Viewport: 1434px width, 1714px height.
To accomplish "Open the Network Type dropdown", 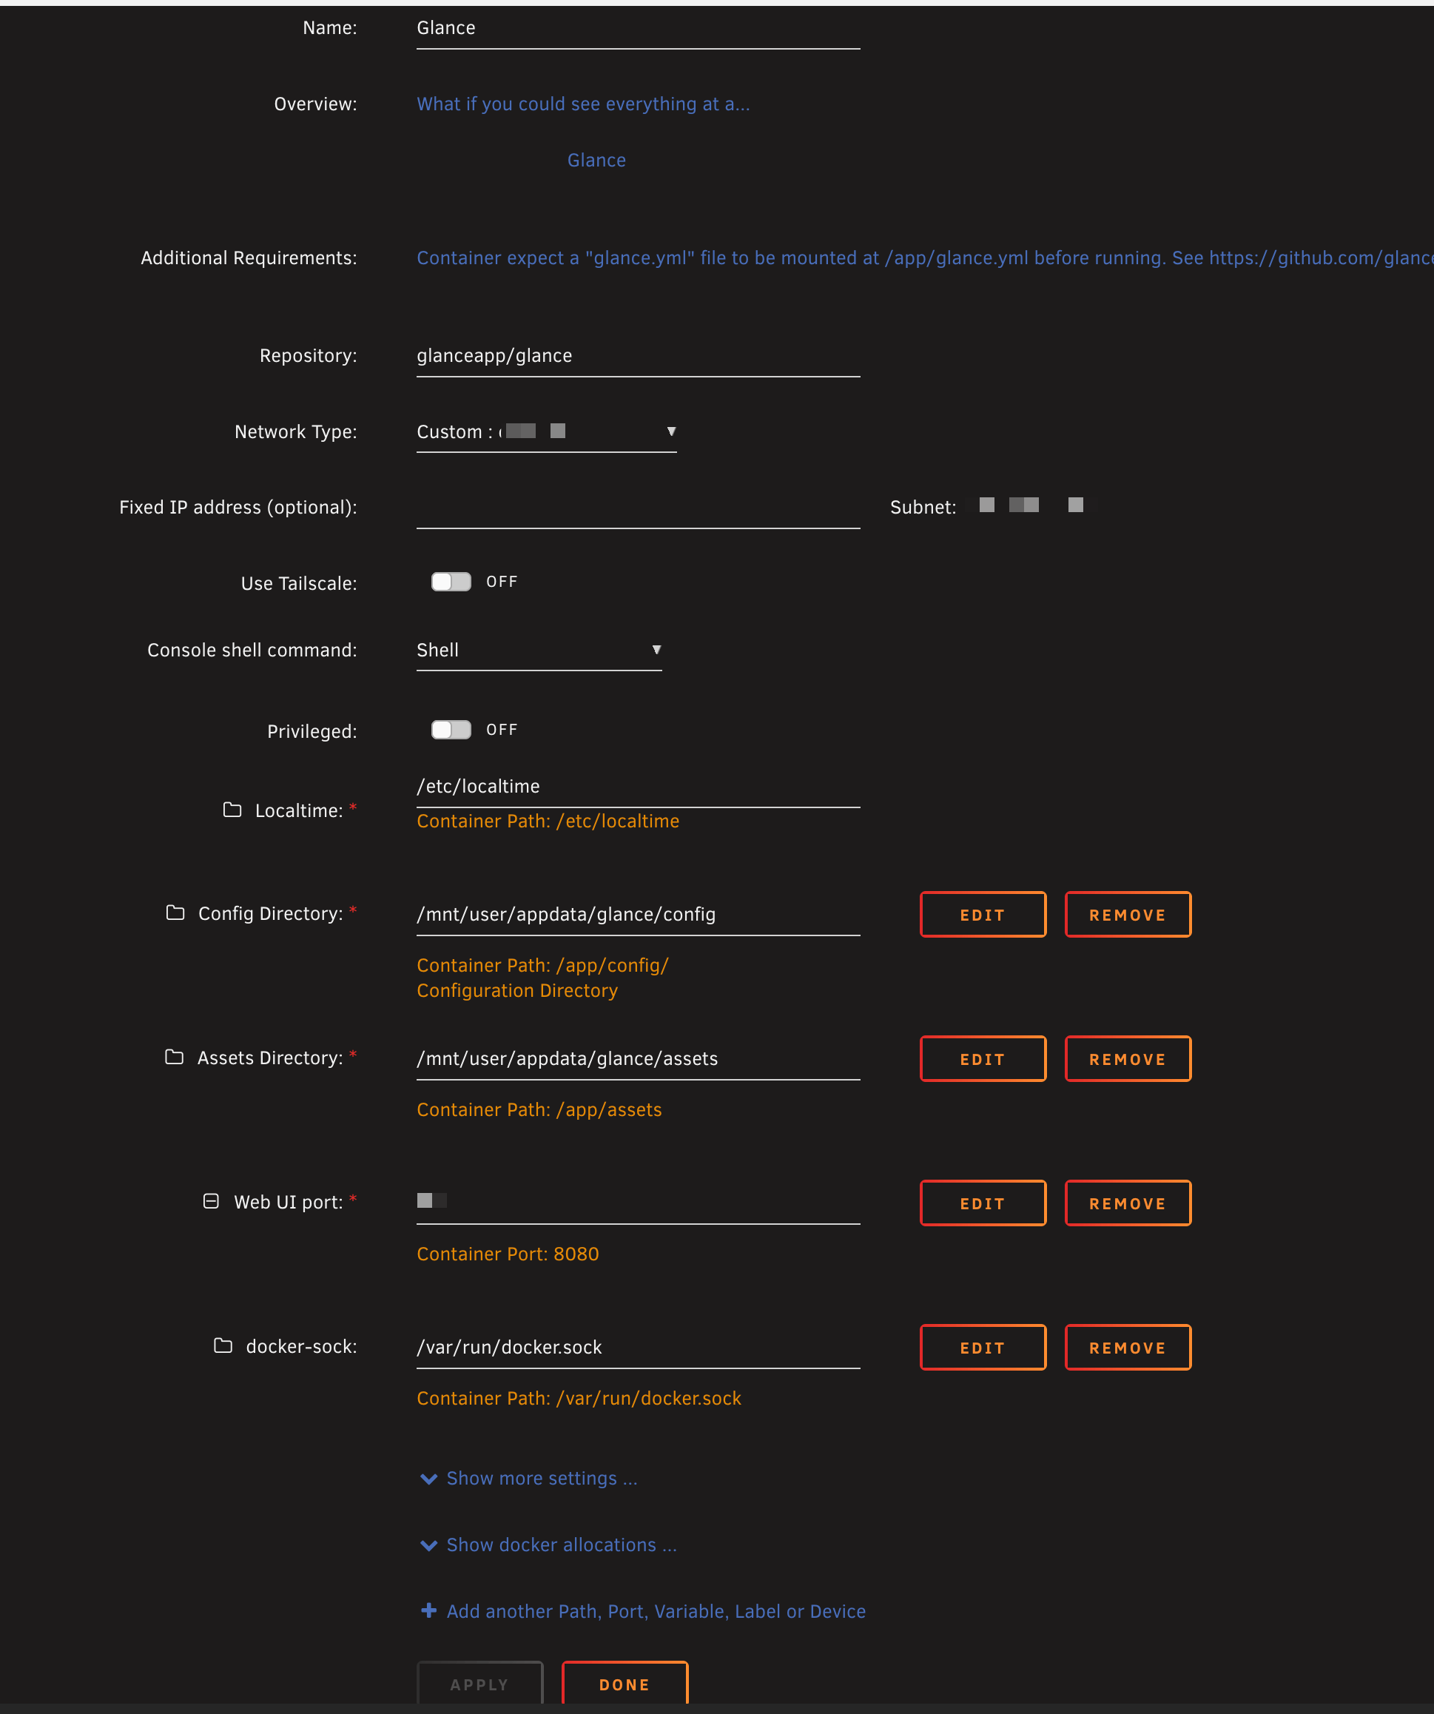I will (546, 431).
